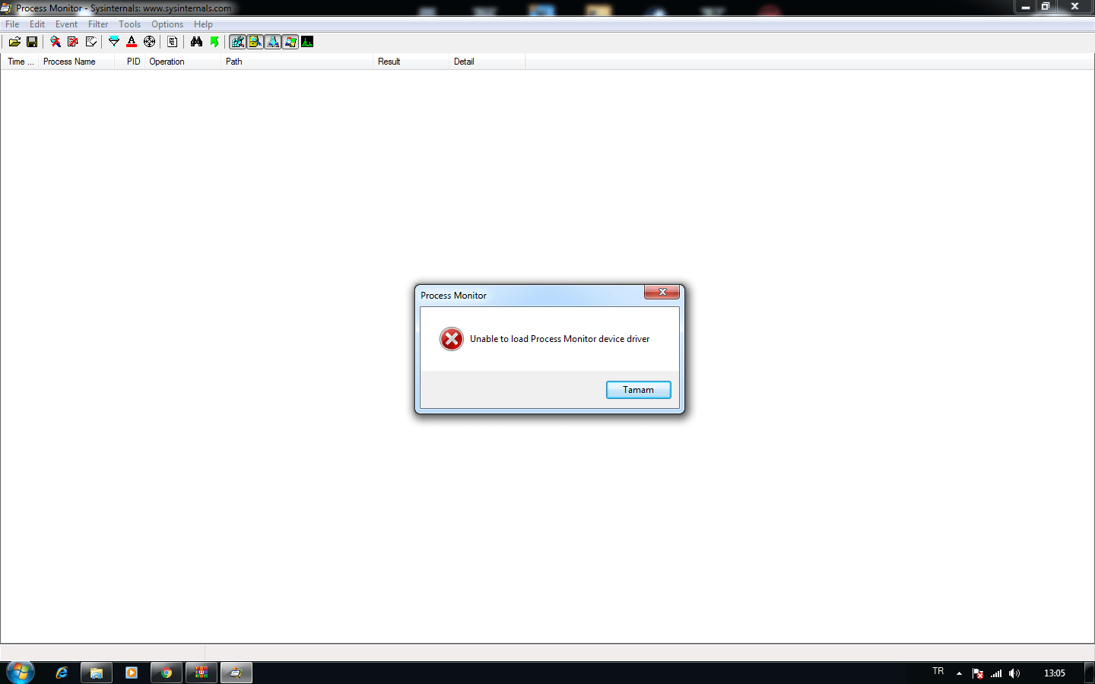This screenshot has width=1095, height=684.
Task: Toggle Show Profiling Events graph icon
Action: [307, 42]
